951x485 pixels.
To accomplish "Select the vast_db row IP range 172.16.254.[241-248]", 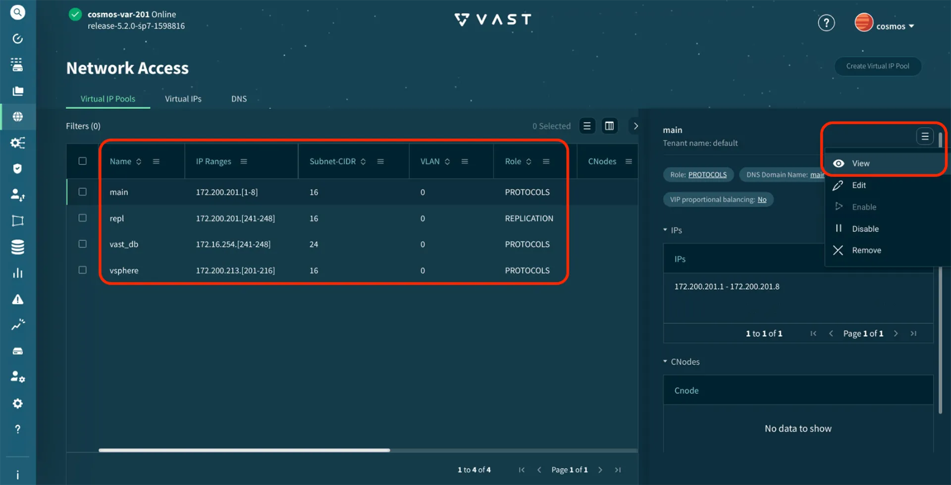I will pyautogui.click(x=233, y=244).
